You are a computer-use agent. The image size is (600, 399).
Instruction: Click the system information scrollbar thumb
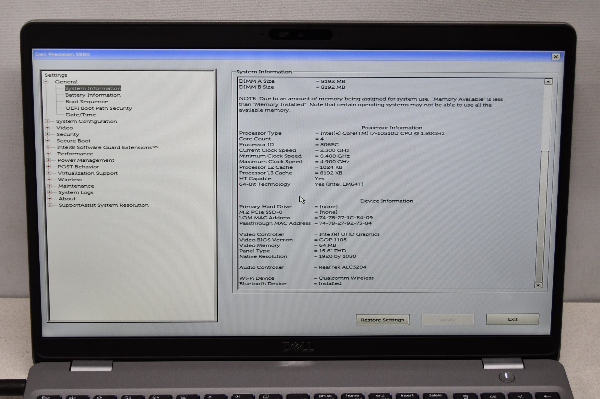pyautogui.click(x=542, y=216)
